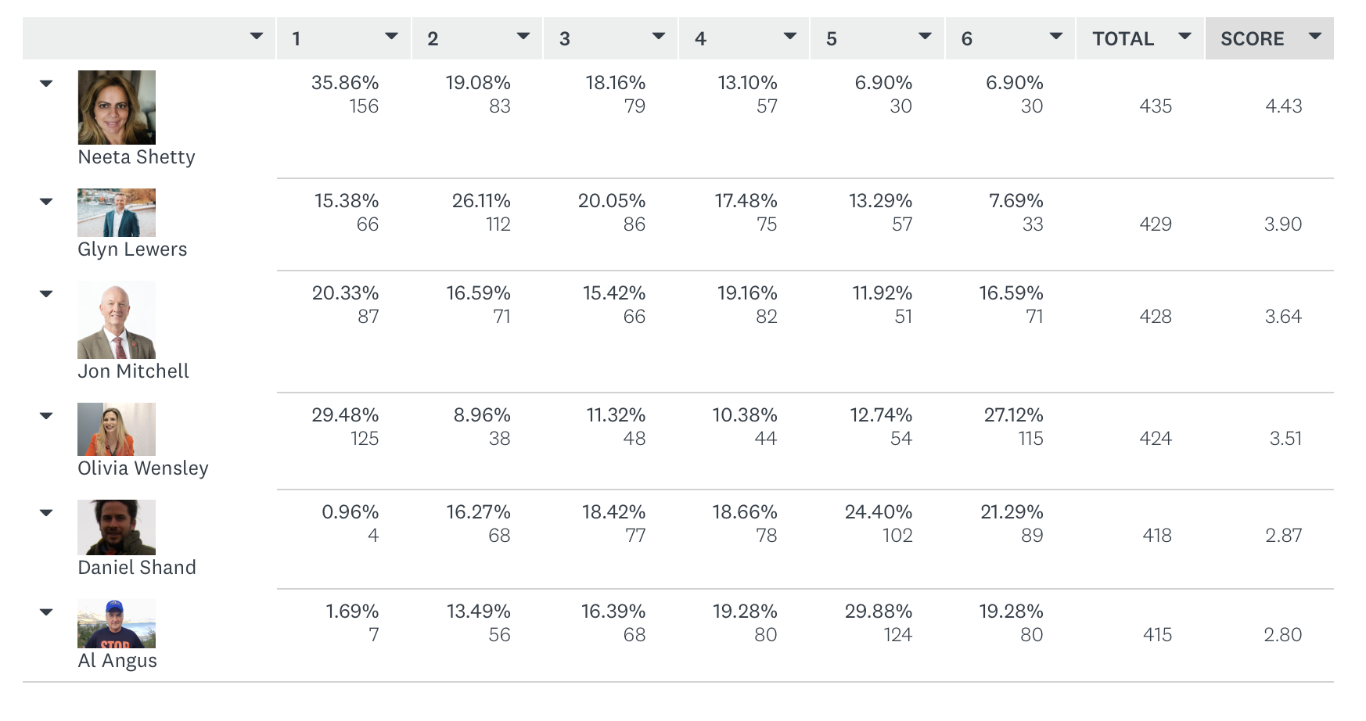
Task: Click Jon Mitchell's profile photo
Action: coord(117,320)
